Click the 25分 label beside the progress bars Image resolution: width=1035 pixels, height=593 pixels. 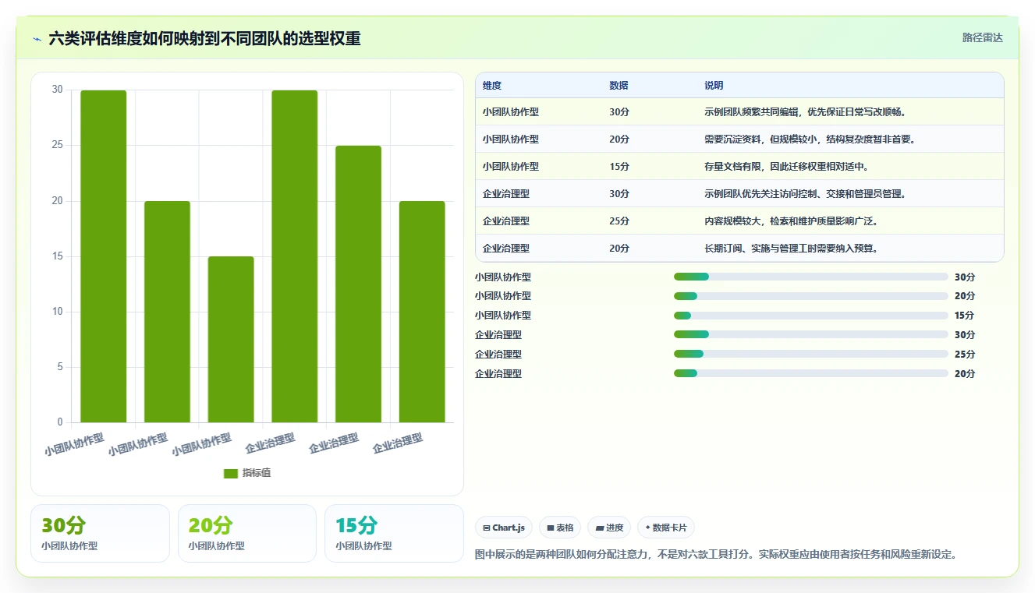965,355
